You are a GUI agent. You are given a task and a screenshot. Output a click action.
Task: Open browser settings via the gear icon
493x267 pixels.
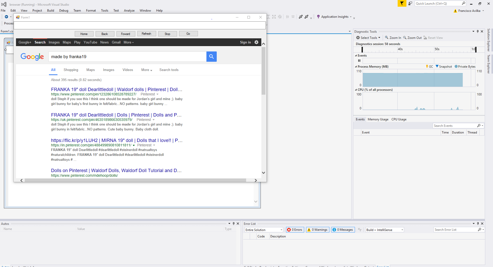(256, 42)
